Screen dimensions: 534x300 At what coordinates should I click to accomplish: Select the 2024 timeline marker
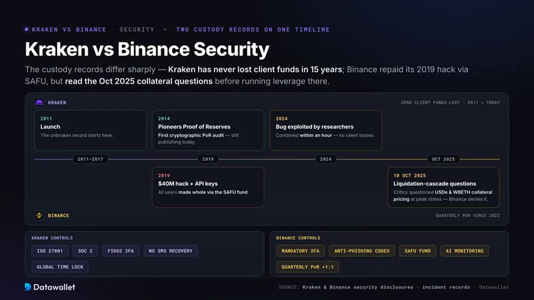pyautogui.click(x=326, y=159)
